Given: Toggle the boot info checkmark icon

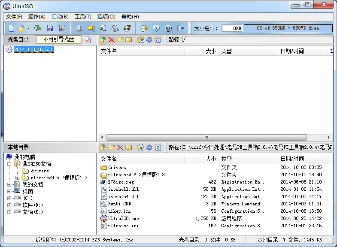Looking at the screenshot, I should [x=88, y=40].
